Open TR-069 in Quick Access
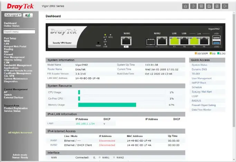 click(x=196, y=74)
